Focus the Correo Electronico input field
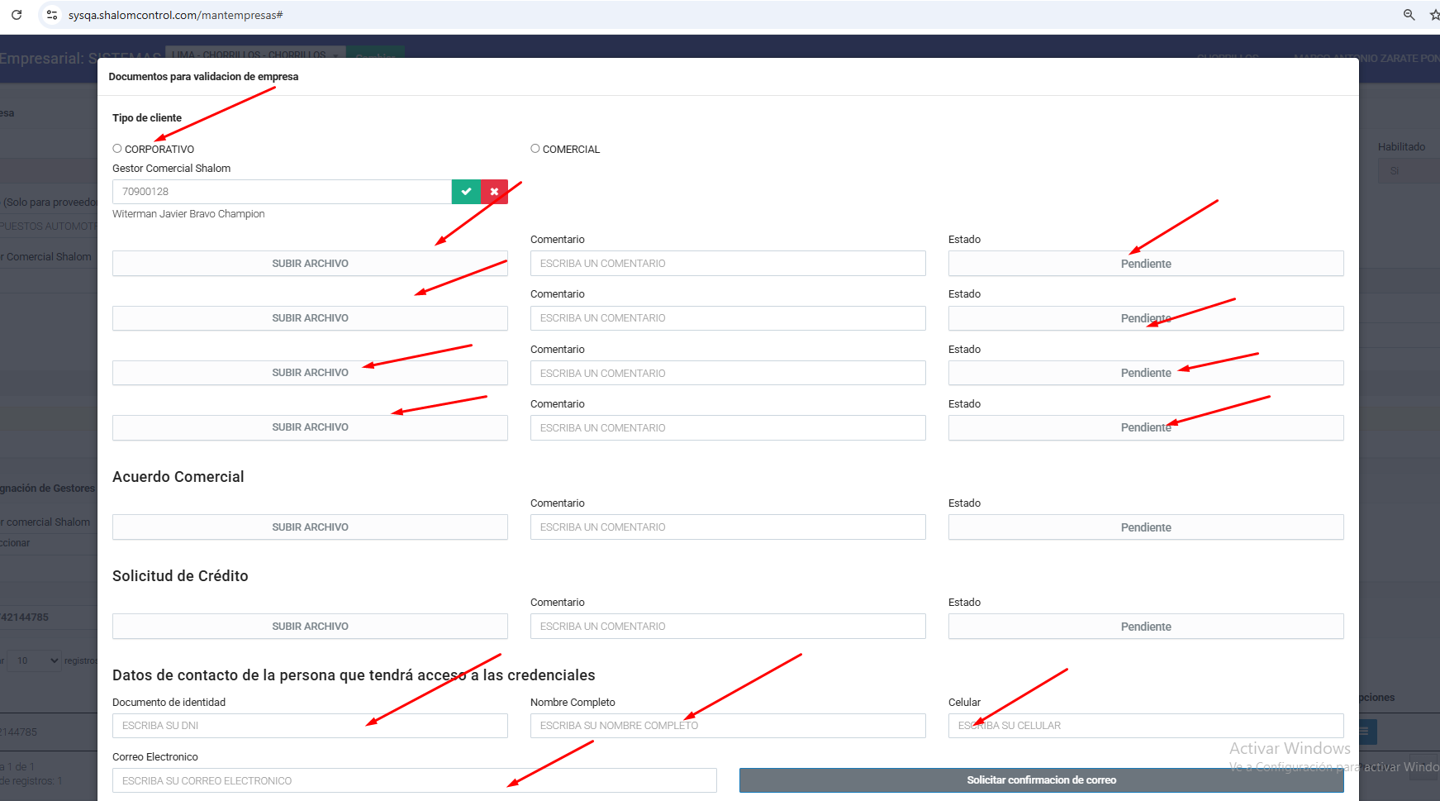Image resolution: width=1440 pixels, height=801 pixels. coord(414,780)
